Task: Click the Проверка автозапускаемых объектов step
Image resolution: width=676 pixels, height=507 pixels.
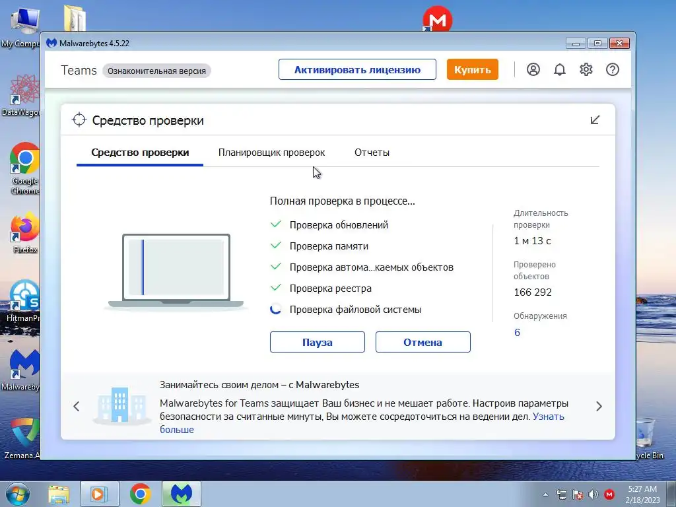Action: coord(372,267)
